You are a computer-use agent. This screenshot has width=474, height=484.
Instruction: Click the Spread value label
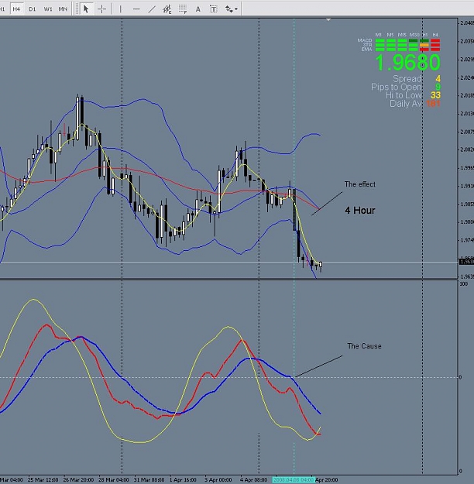click(x=416, y=79)
